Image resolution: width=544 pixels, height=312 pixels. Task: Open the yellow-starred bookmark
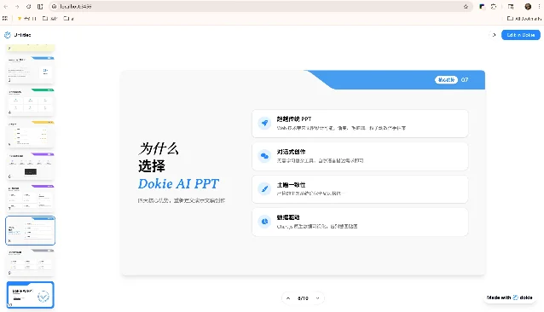click(26, 19)
